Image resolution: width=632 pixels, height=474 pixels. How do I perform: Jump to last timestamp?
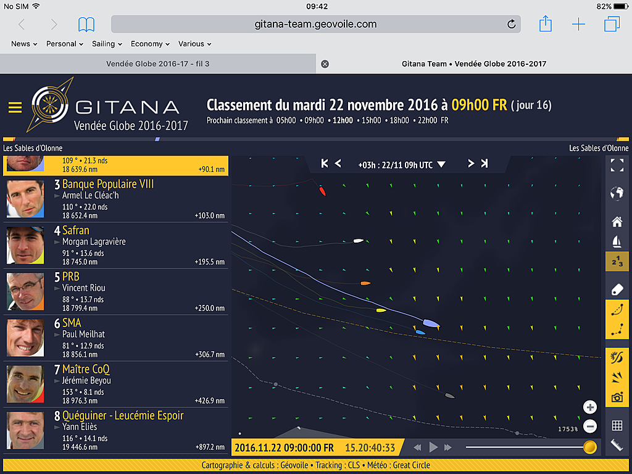click(x=484, y=163)
